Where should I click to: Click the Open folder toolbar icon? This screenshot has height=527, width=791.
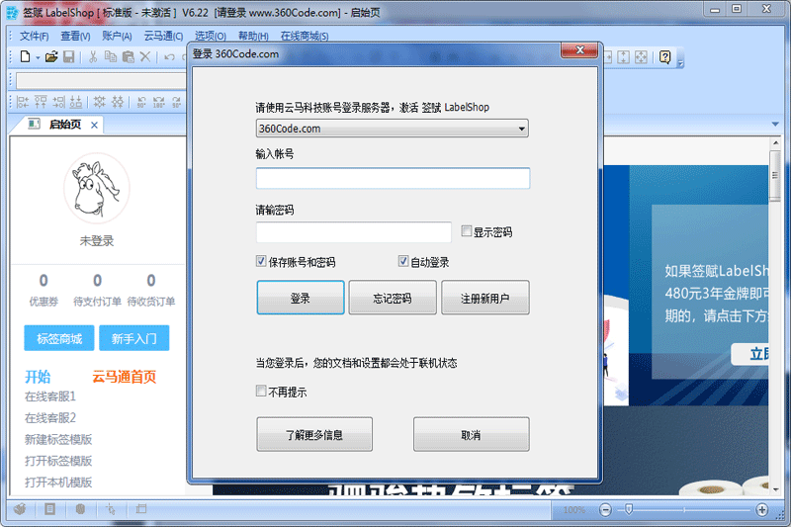click(x=51, y=56)
